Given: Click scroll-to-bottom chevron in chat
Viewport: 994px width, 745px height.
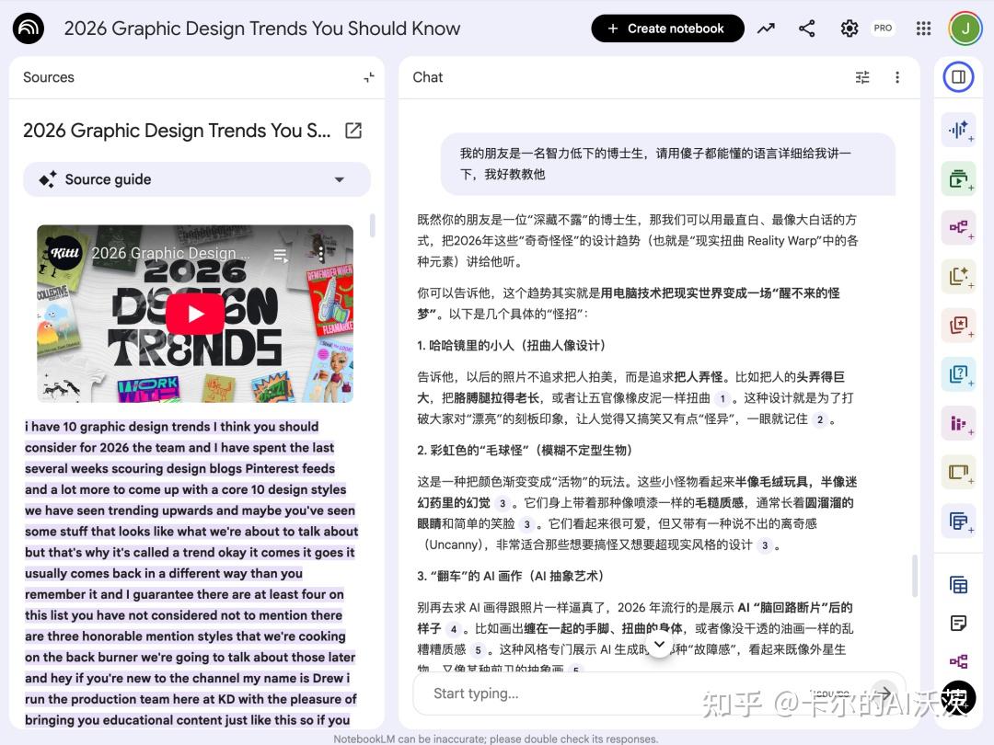Looking at the screenshot, I should point(659,644).
